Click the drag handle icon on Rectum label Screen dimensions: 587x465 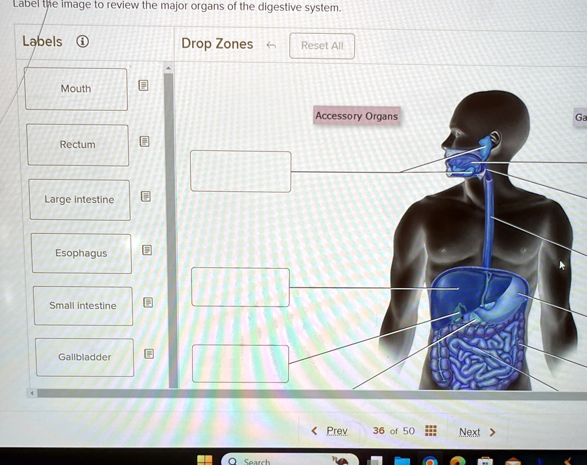[x=145, y=141]
